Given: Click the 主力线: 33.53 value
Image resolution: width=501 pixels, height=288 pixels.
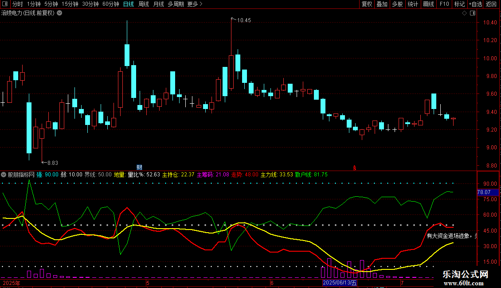Looking at the screenshot, I should pyautogui.click(x=277, y=175).
